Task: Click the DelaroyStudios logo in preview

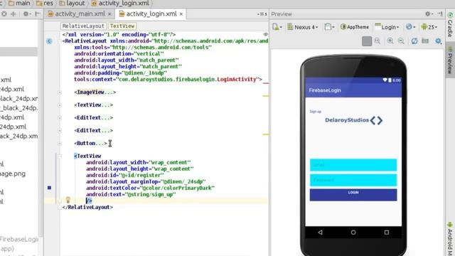Action: [x=354, y=120]
